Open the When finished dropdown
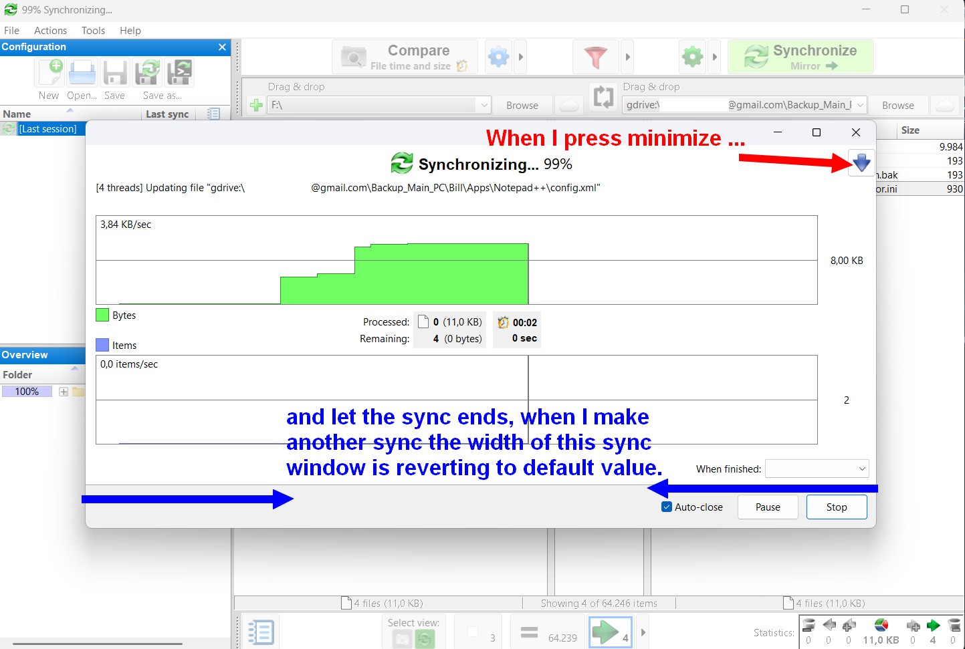Viewport: 965px width, 649px height. pos(817,469)
